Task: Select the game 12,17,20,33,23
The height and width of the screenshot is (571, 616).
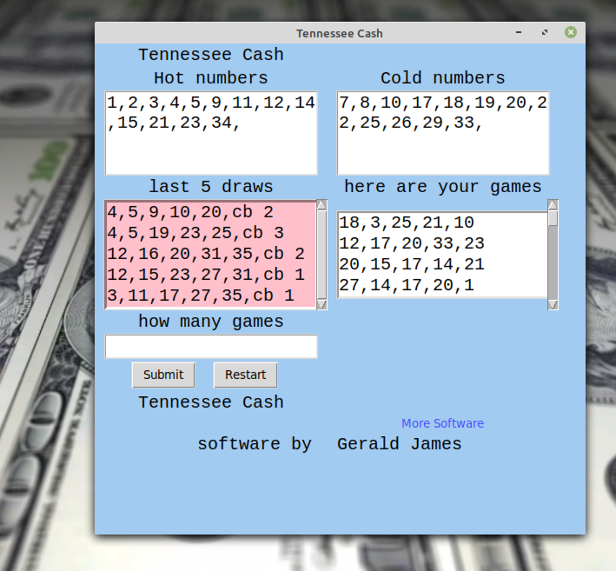Action: (412, 243)
